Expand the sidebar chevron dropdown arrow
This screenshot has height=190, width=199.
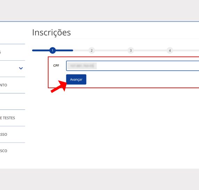point(21,68)
